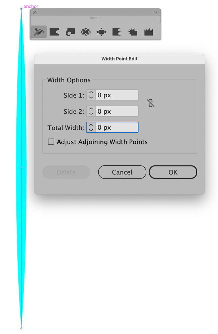218x334 pixels.
Task: Select the Bloat tool icon
Action: pyautogui.click(x=101, y=32)
